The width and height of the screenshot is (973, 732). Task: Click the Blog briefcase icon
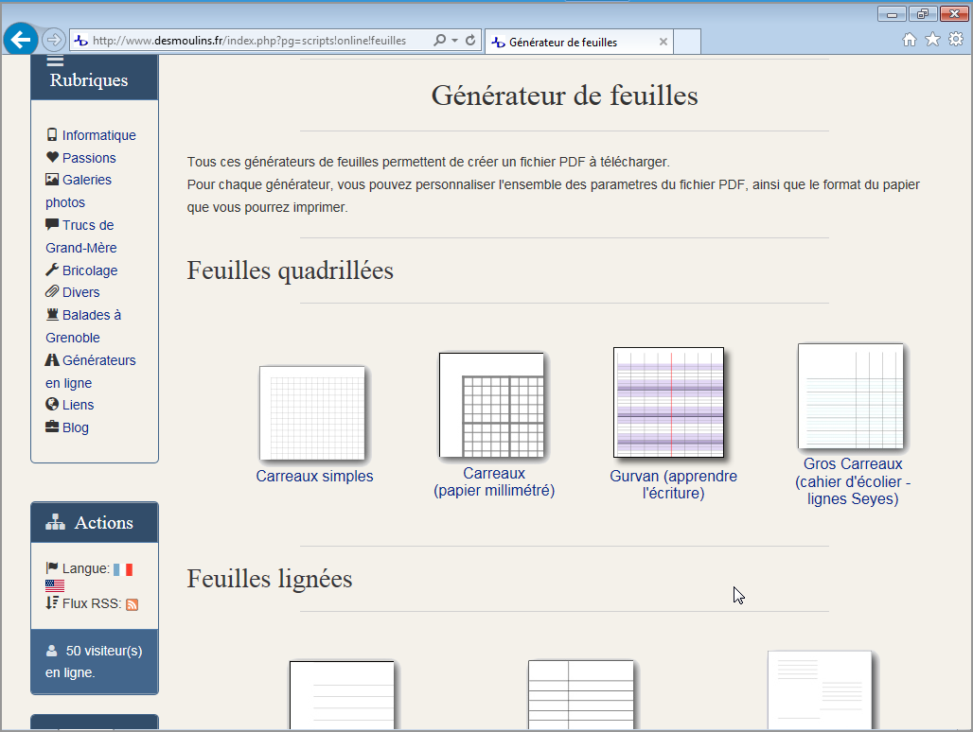52,427
